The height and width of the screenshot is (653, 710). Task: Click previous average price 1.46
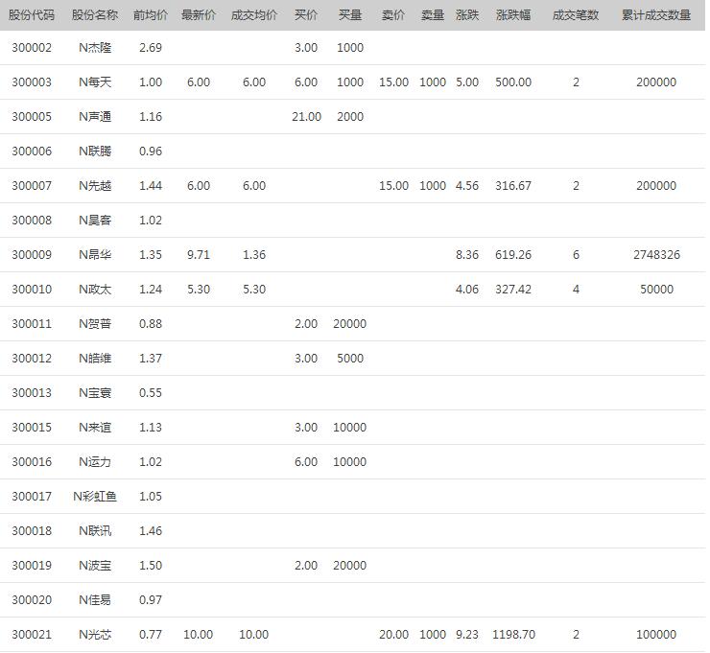click(x=151, y=531)
